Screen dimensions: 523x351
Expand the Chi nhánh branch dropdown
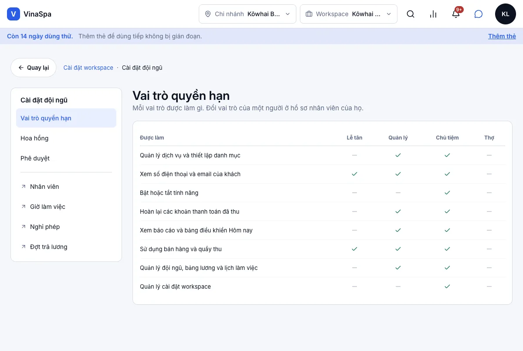(x=248, y=14)
